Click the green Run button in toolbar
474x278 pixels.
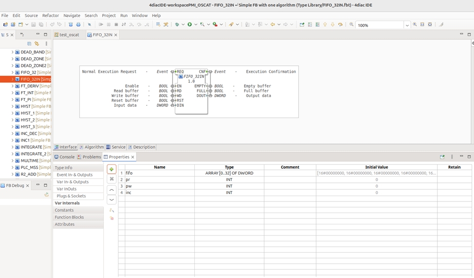[x=190, y=24]
